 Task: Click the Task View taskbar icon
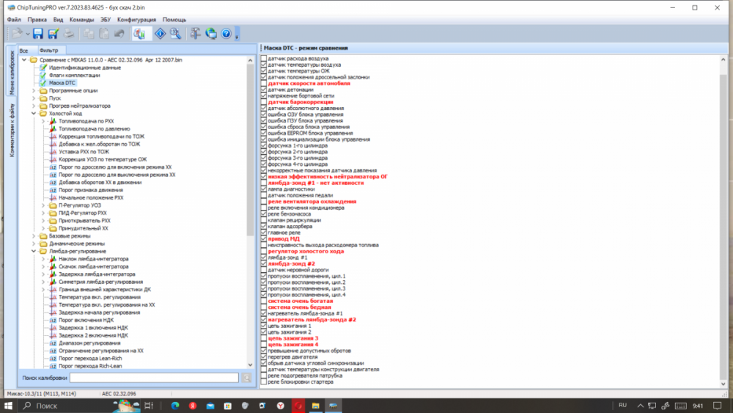[149, 406]
